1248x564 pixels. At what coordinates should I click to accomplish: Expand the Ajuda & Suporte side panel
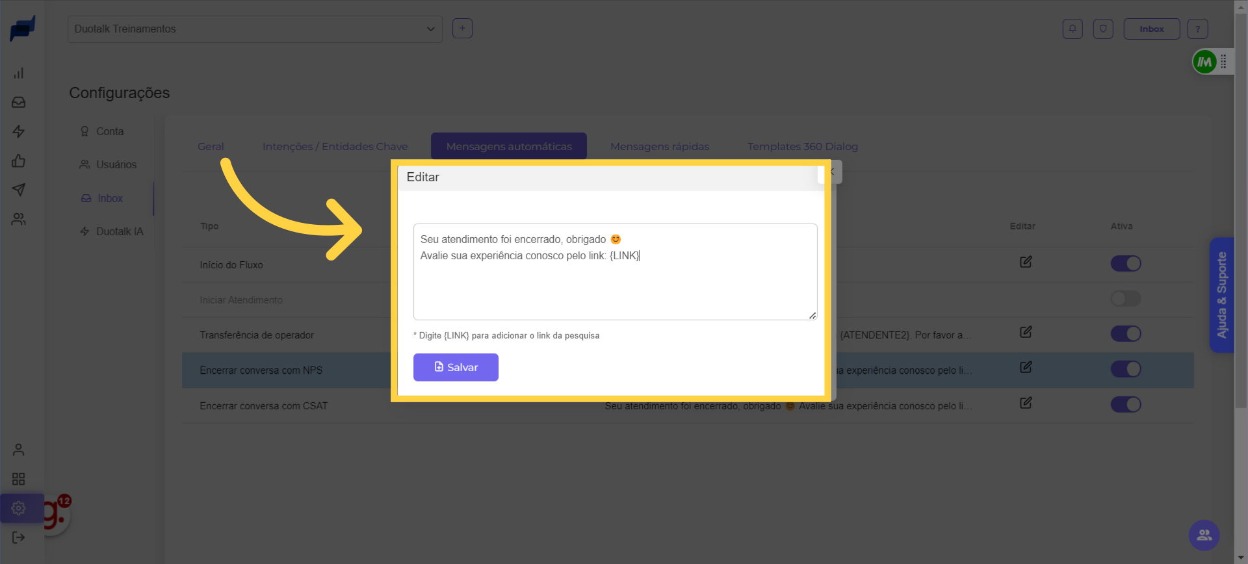pos(1222,295)
